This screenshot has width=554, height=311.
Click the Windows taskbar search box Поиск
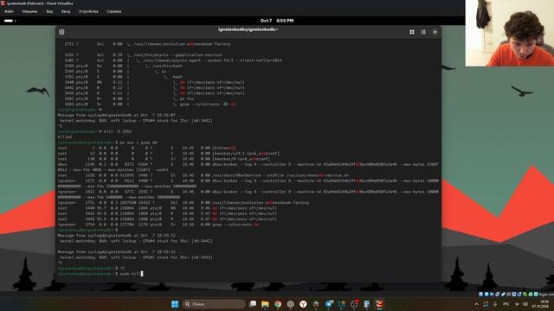[214, 304]
